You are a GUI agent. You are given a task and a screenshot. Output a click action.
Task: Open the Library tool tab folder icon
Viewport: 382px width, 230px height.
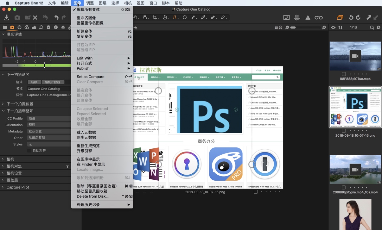pos(4,27)
